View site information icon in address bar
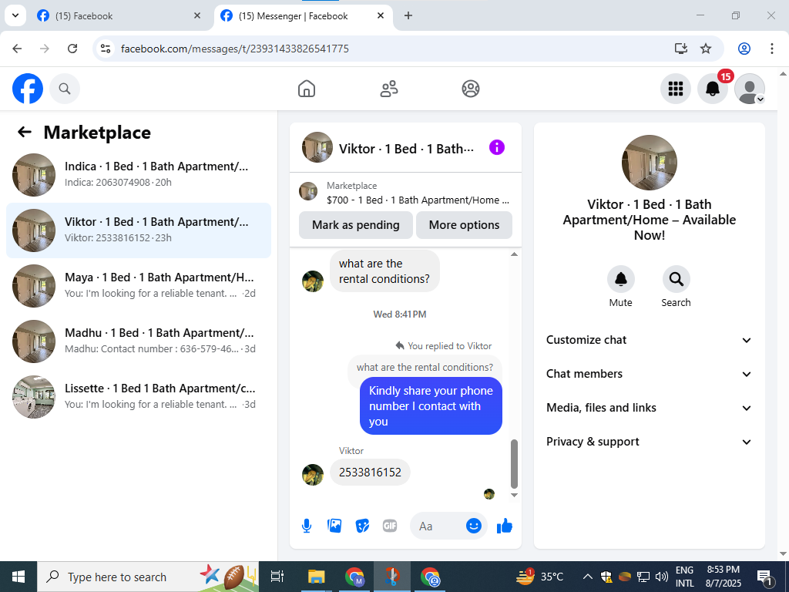The image size is (789, 592). click(x=105, y=49)
